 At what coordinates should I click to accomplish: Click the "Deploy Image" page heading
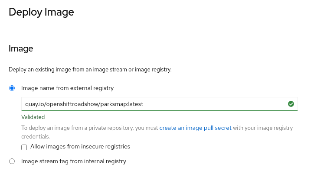tap(41, 12)
